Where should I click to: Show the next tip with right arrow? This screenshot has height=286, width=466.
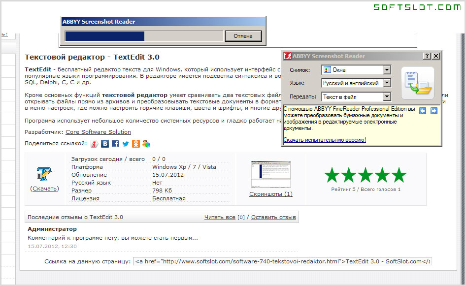(434, 111)
